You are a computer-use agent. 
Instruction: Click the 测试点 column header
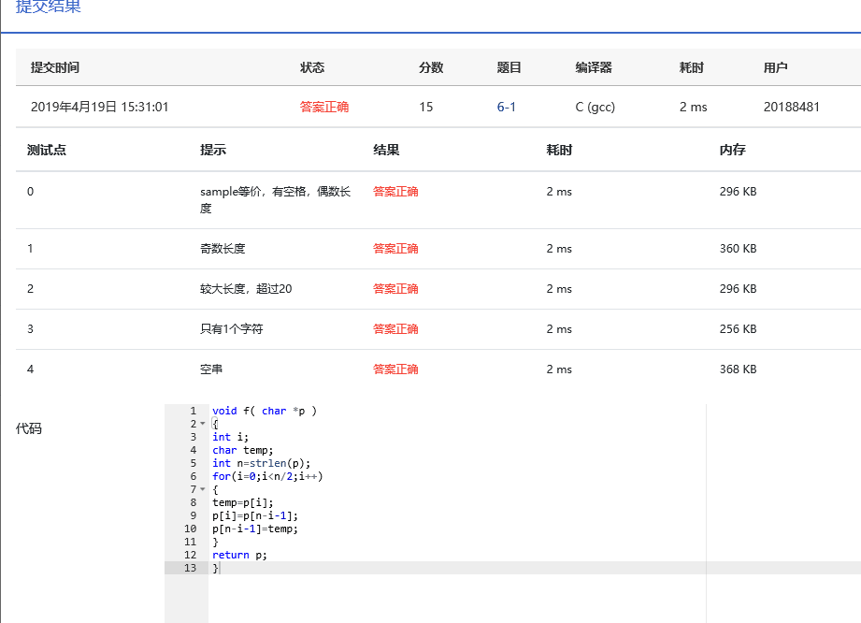click(x=46, y=150)
